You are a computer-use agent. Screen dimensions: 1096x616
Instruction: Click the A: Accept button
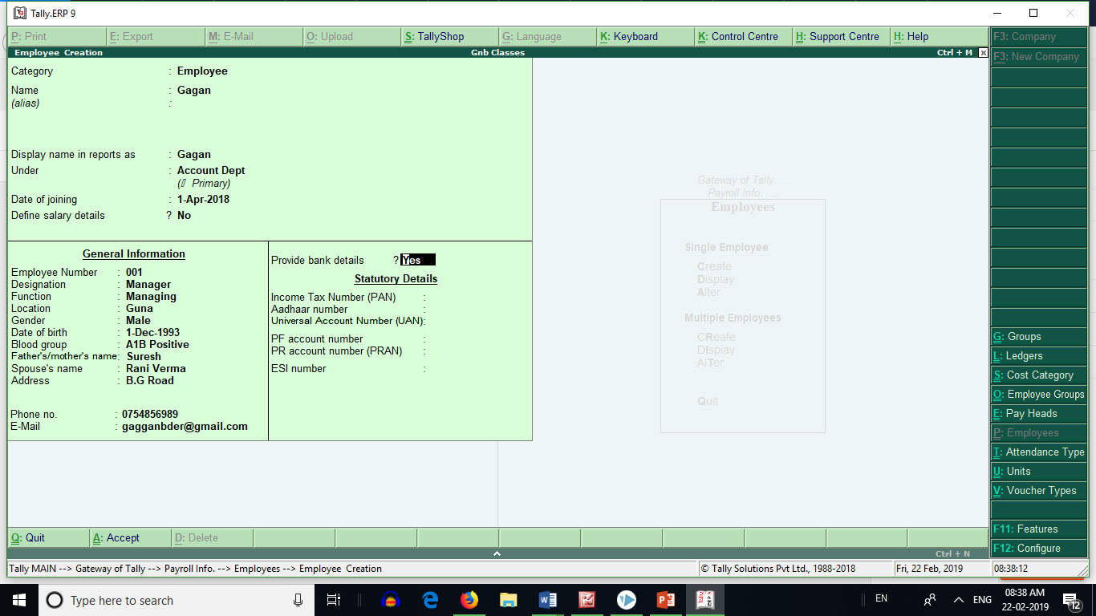[128, 537]
